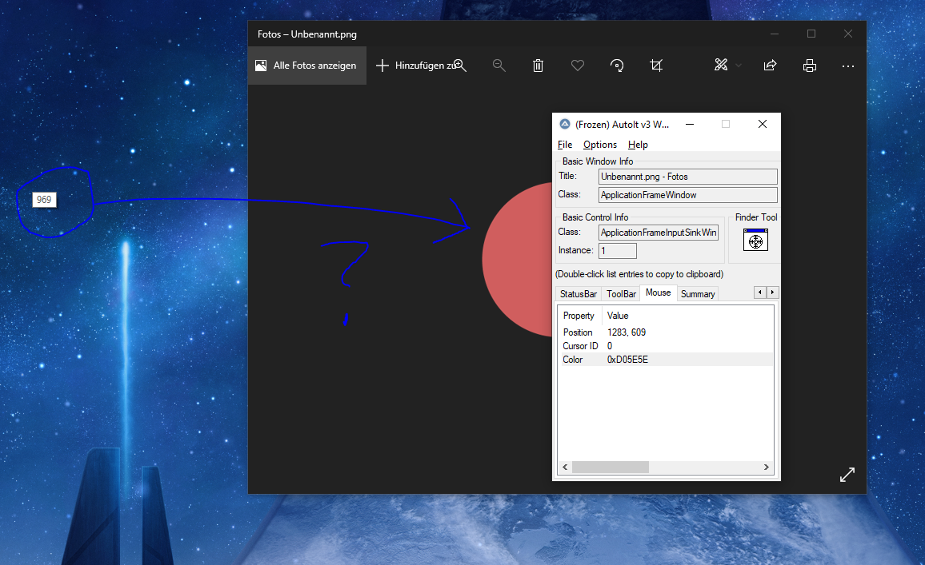The image size is (925, 565).
Task: Maximize the Fotos window
Action: (811, 34)
